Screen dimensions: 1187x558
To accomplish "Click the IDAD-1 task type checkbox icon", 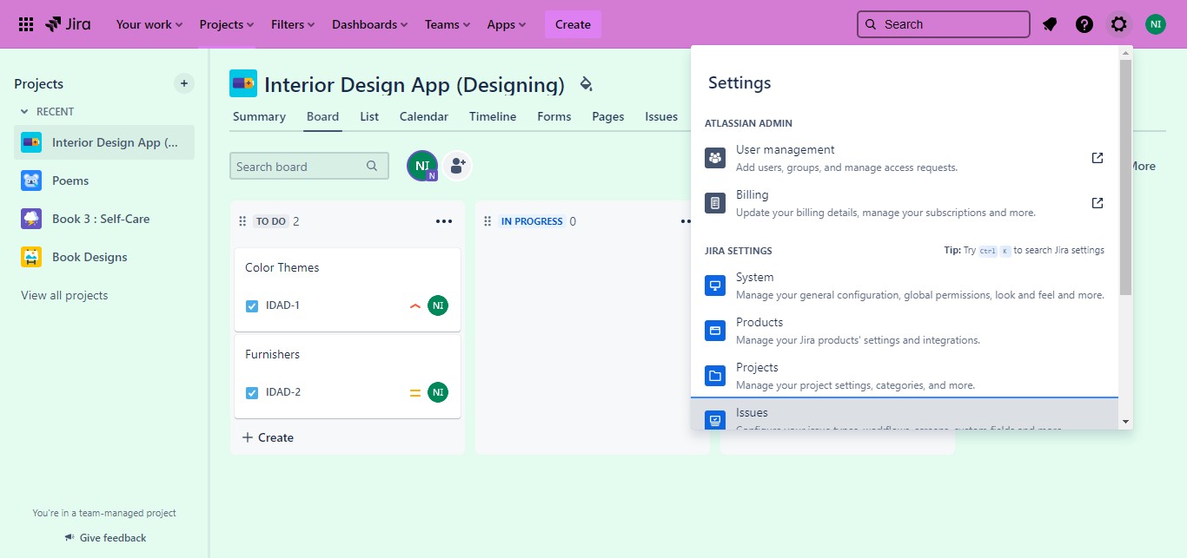I will (x=252, y=305).
